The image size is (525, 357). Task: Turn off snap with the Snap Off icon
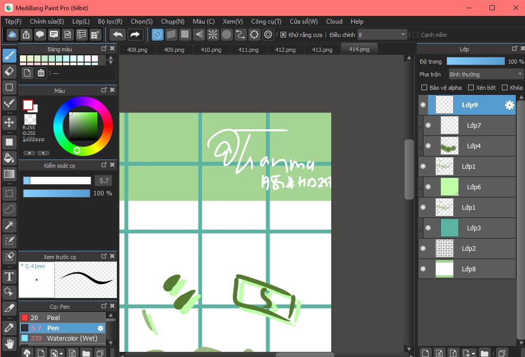point(157,34)
